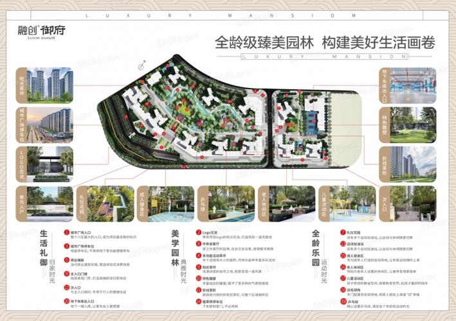Select the 地下车库出入口 garage thumbnail
The image size is (456, 321).
(x=408, y=85)
